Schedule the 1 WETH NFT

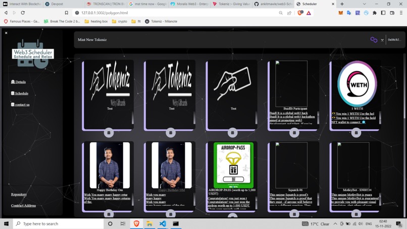[356, 132]
